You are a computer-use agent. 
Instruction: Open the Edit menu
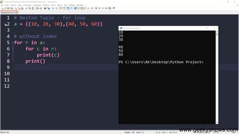[x=7, y=5]
